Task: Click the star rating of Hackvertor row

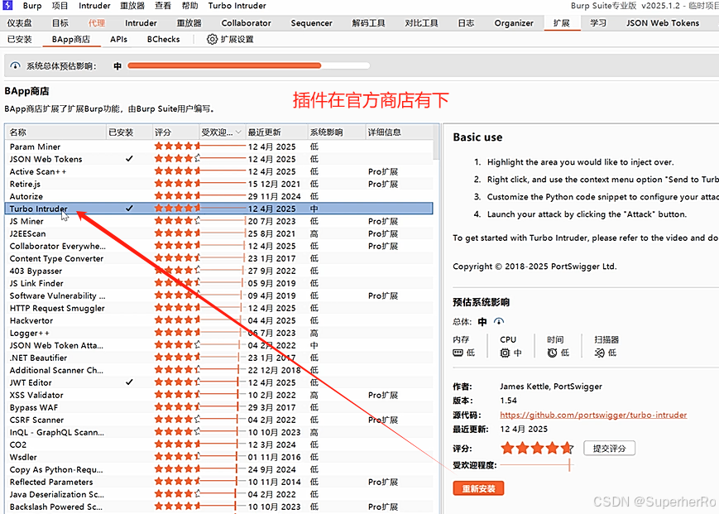Action: click(177, 320)
